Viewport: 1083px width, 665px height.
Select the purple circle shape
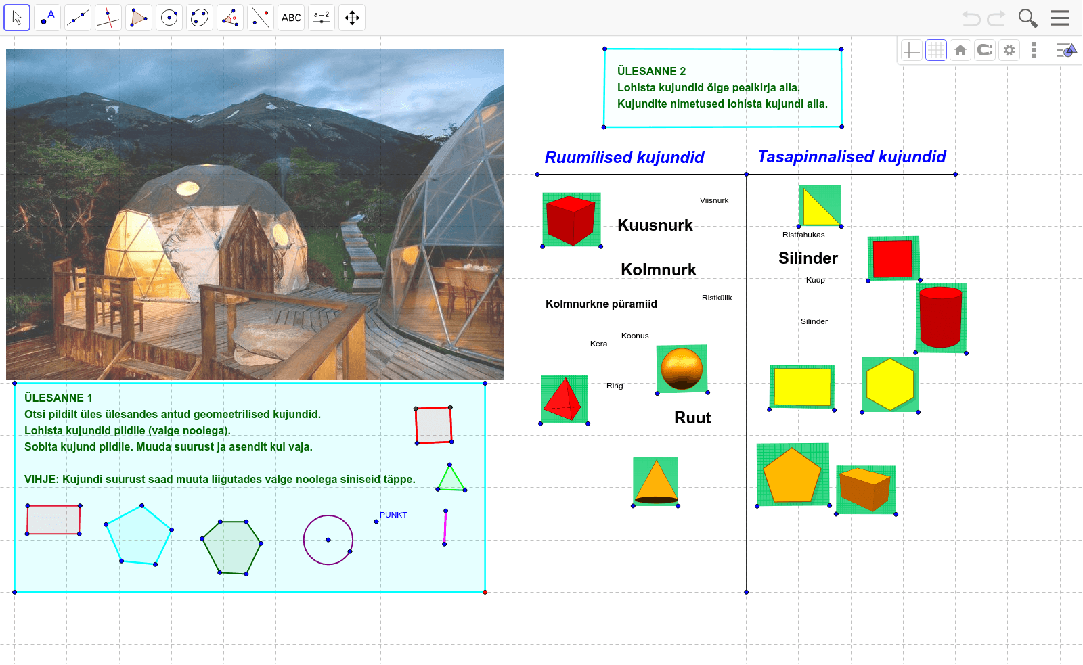coord(328,540)
